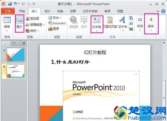Open the 文件 file menu

(8, 11)
